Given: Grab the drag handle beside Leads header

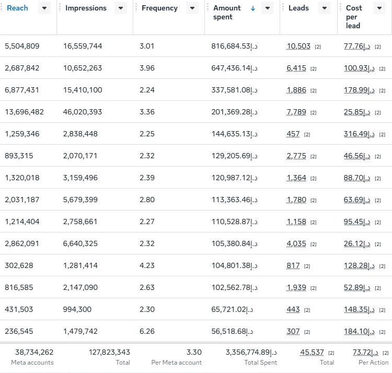Looking at the screenshot, I should point(283,8).
